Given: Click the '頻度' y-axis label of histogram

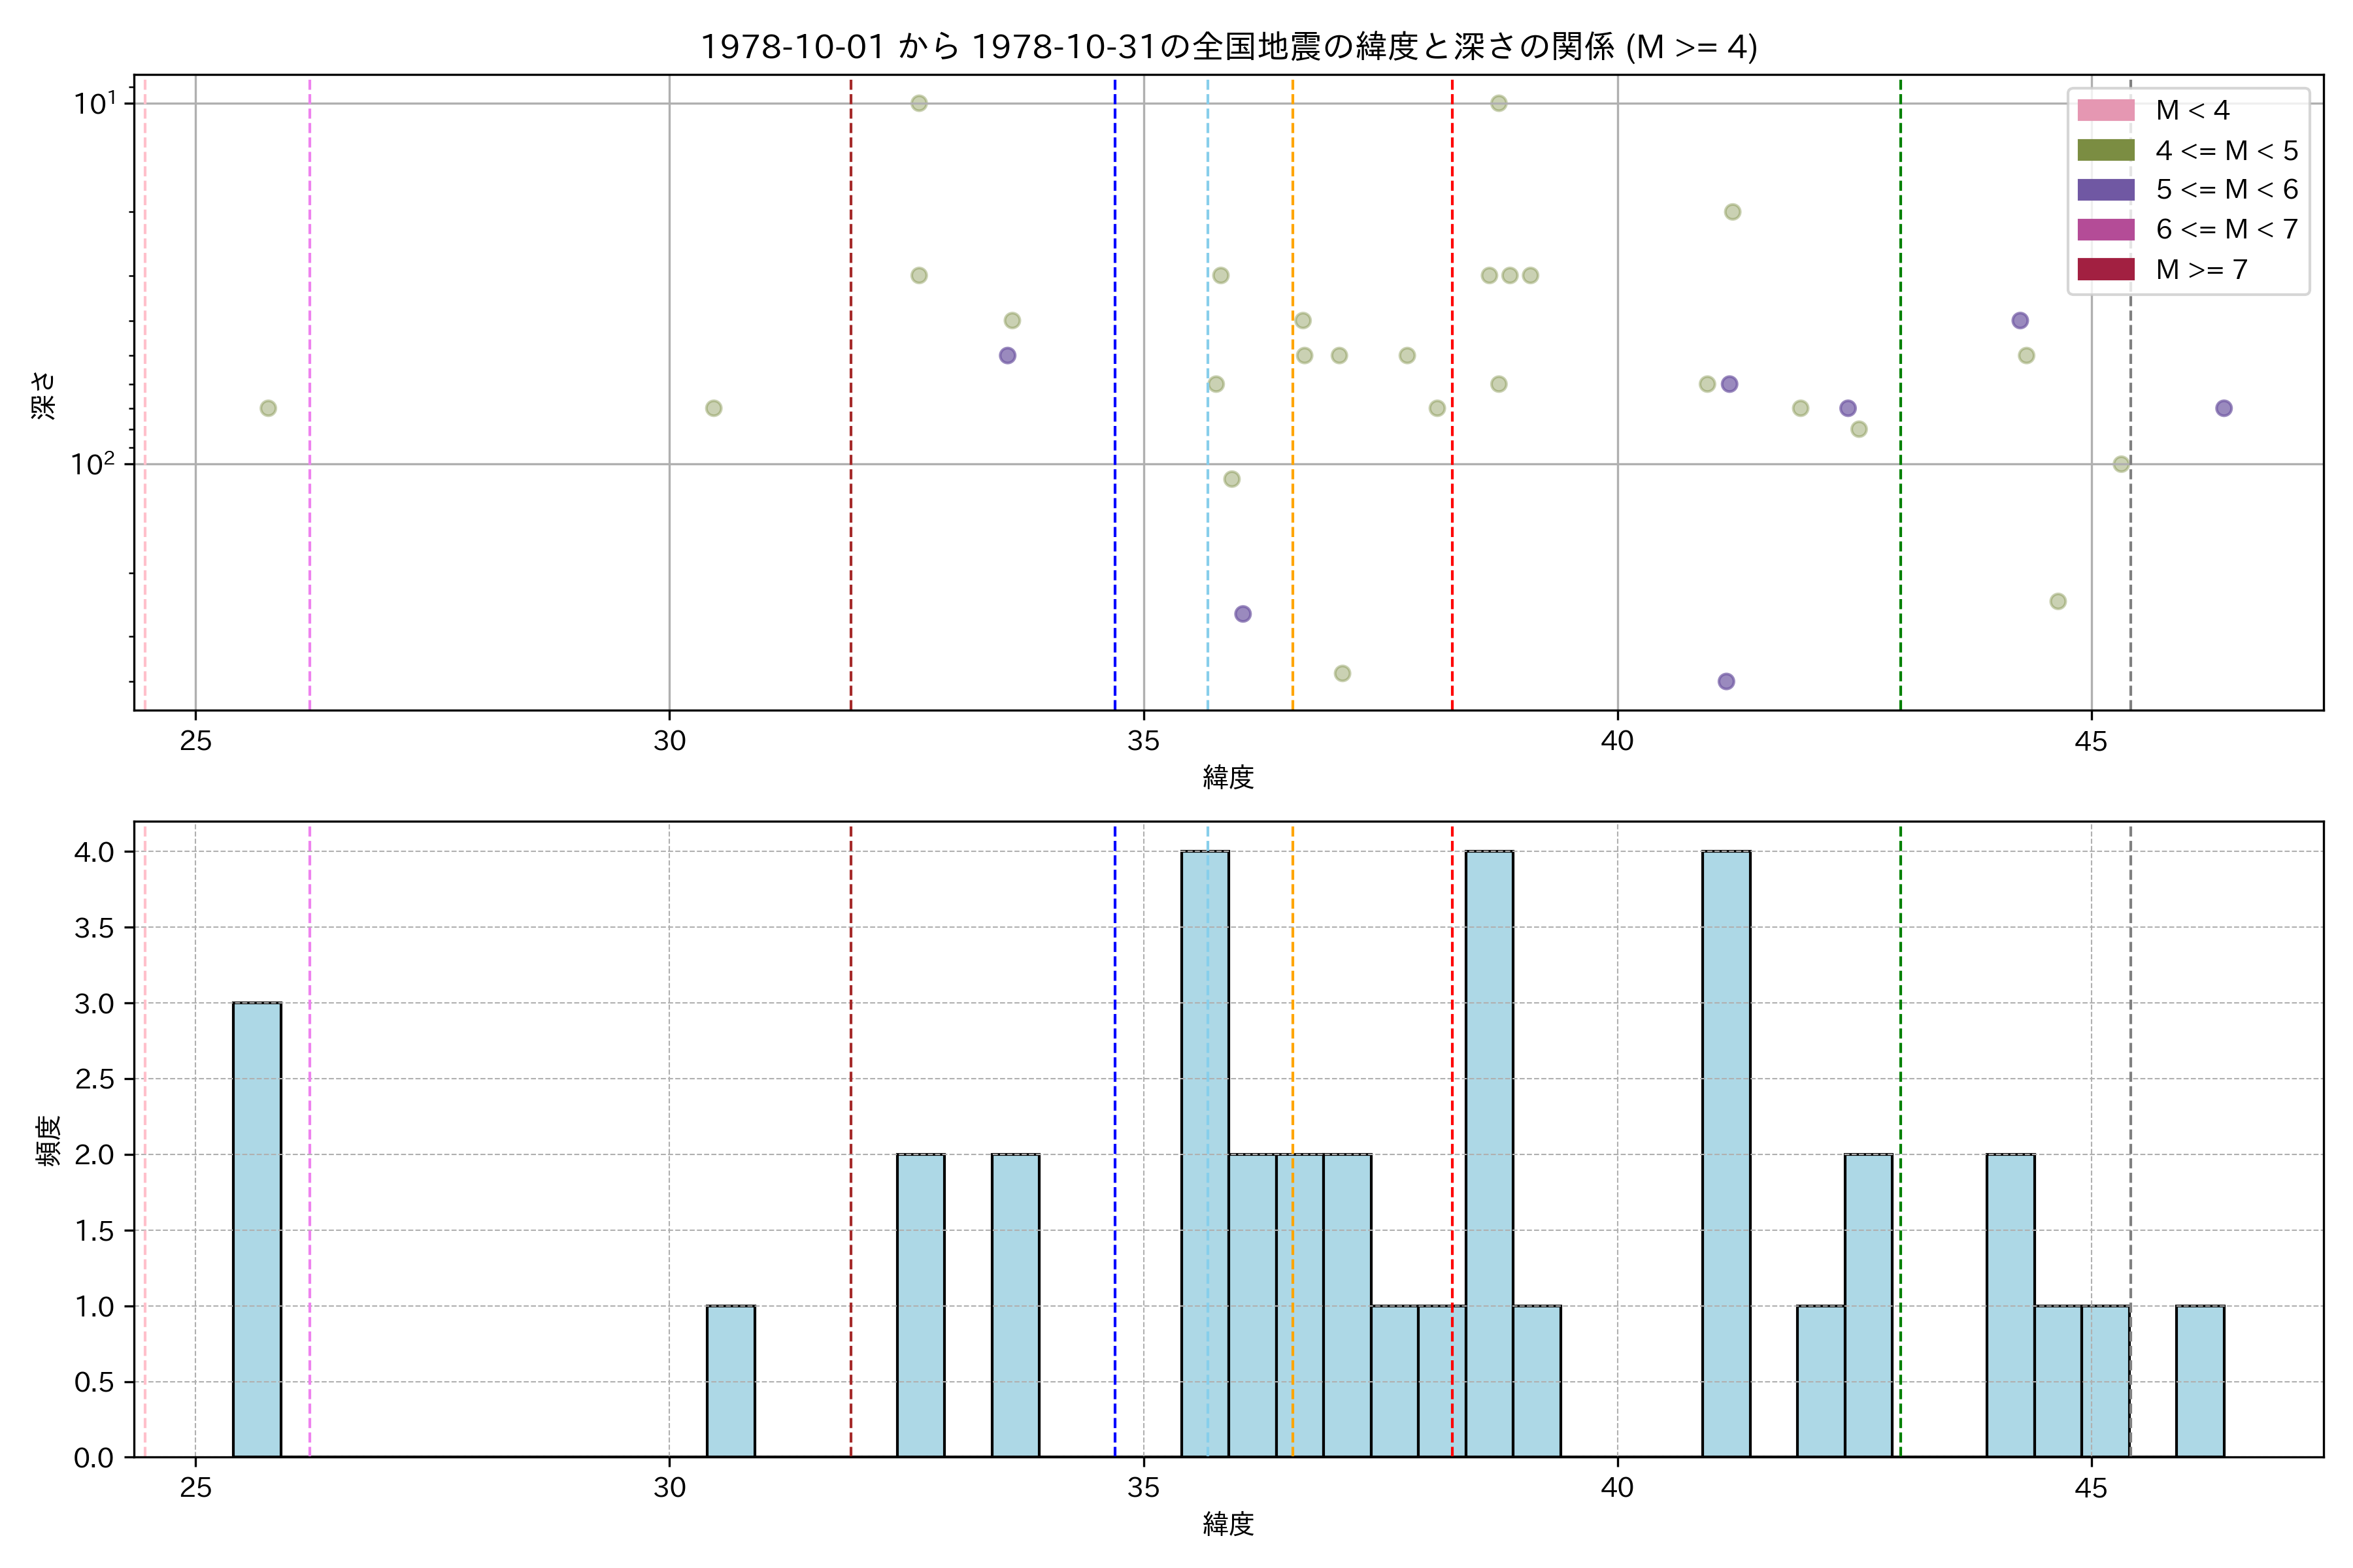Looking at the screenshot, I should [x=48, y=1140].
